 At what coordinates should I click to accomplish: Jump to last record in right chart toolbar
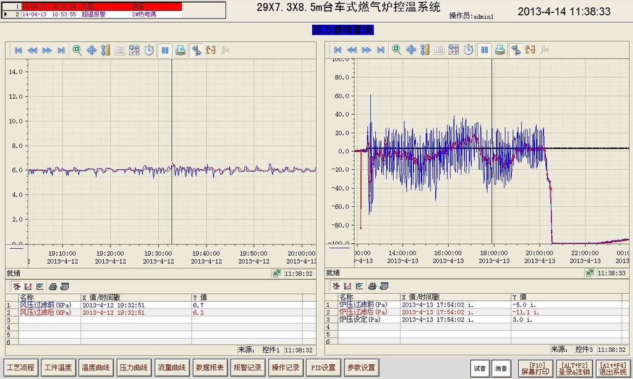tap(380, 50)
